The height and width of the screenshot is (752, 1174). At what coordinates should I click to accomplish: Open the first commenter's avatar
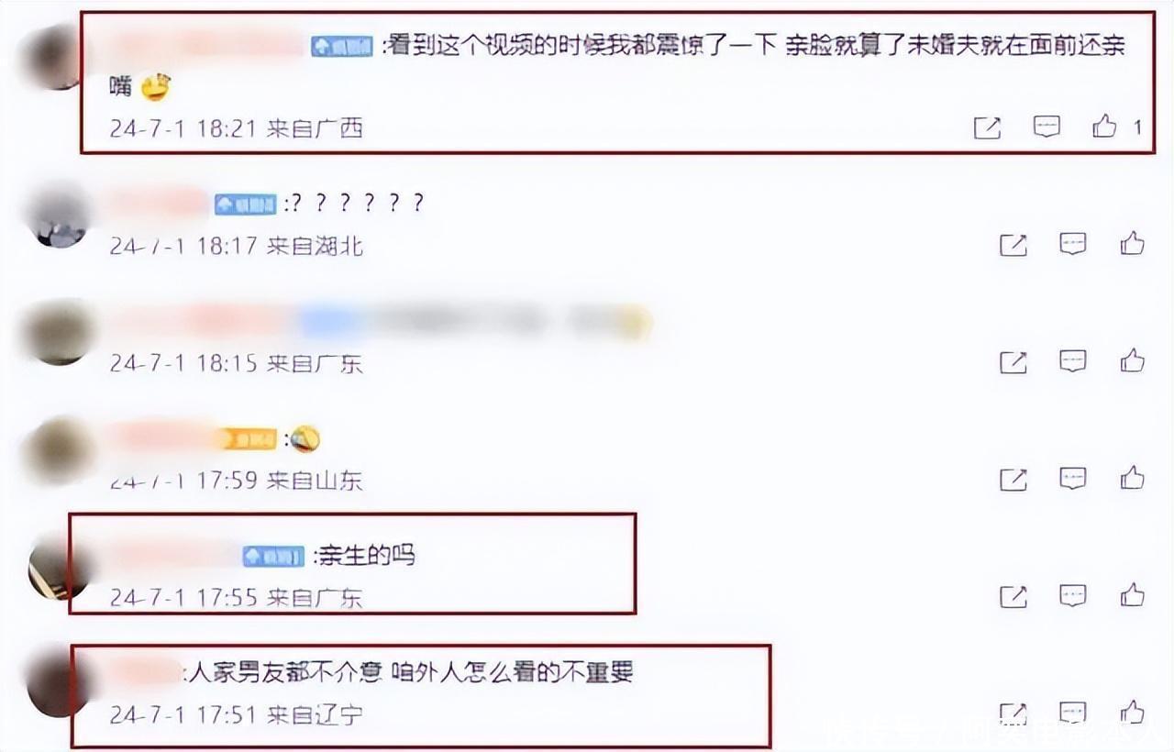click(57, 57)
